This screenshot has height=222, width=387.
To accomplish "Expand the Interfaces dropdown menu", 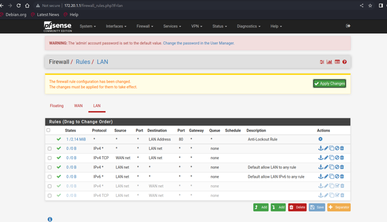I will pos(116,26).
